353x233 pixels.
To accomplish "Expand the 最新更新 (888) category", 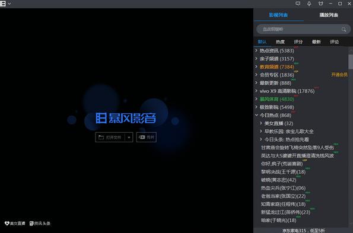I will (256, 83).
